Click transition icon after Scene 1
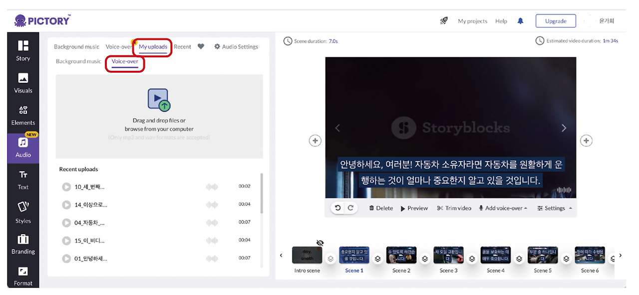 pyautogui.click(x=378, y=259)
